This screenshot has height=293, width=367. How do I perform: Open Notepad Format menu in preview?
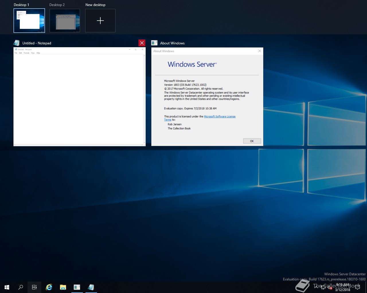pos(26,53)
